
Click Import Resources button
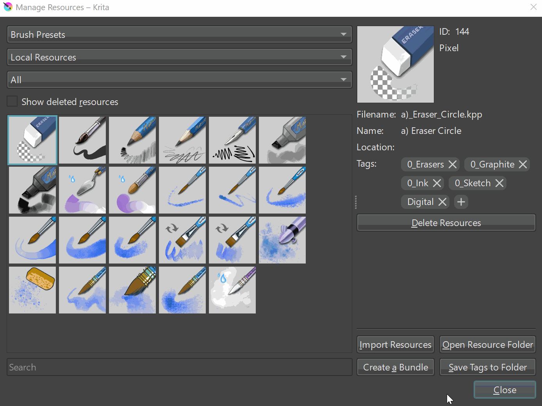click(x=395, y=344)
